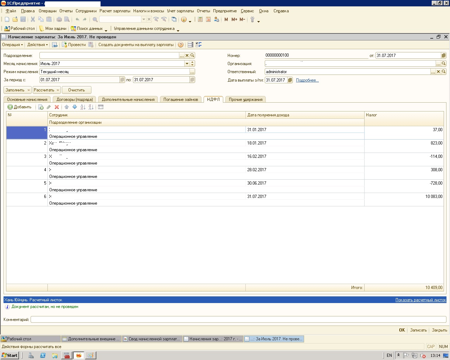Click the Очистить button
This screenshot has height=360, width=450.
click(x=76, y=90)
